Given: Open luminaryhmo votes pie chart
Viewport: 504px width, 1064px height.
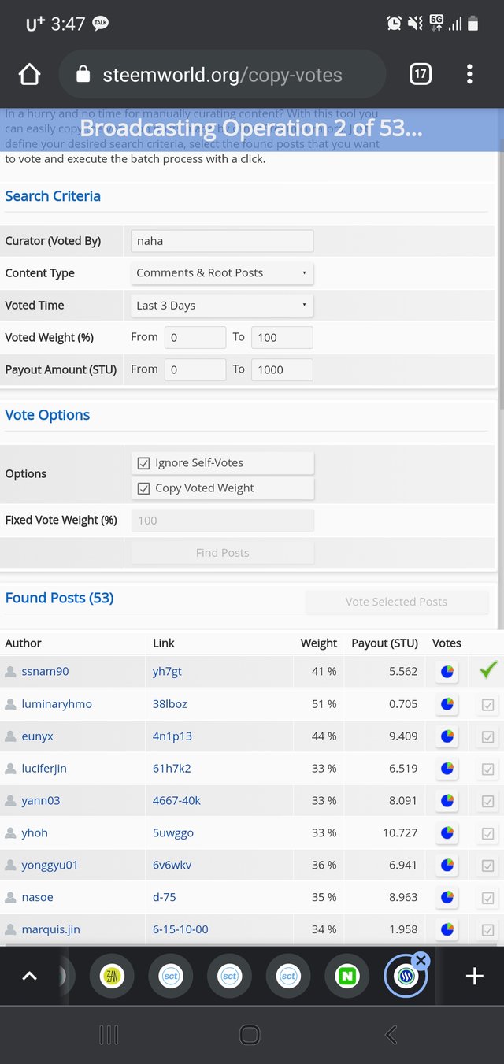Looking at the screenshot, I should 447,704.
